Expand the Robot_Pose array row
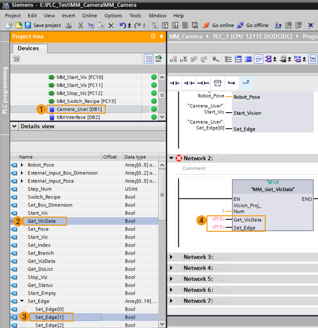 click(x=22, y=165)
